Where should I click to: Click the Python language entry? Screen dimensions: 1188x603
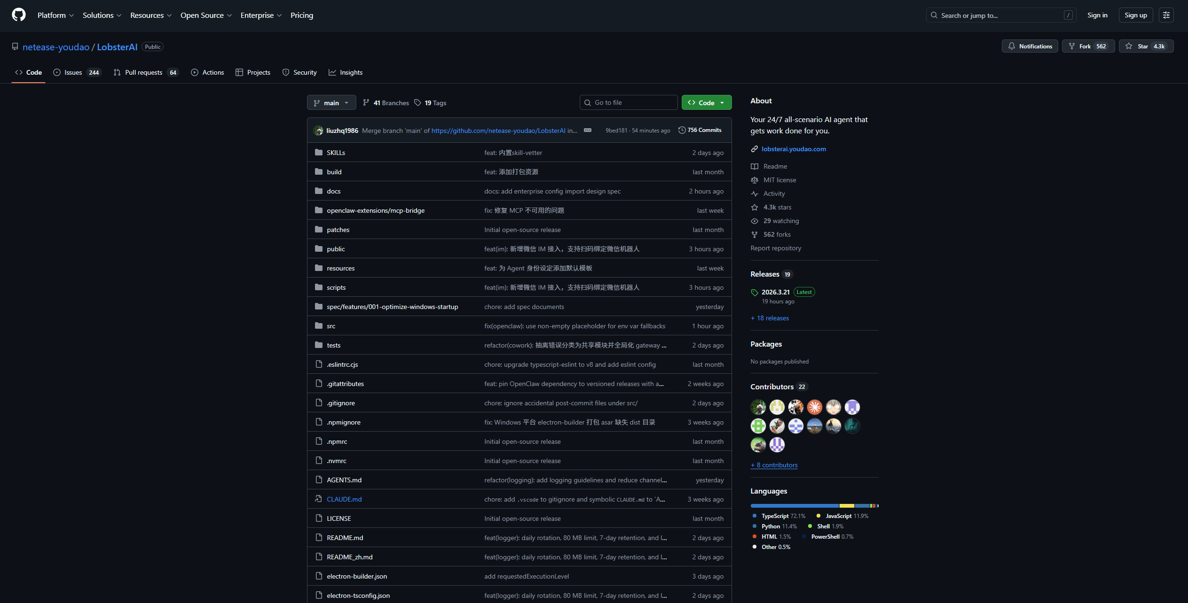pyautogui.click(x=775, y=526)
